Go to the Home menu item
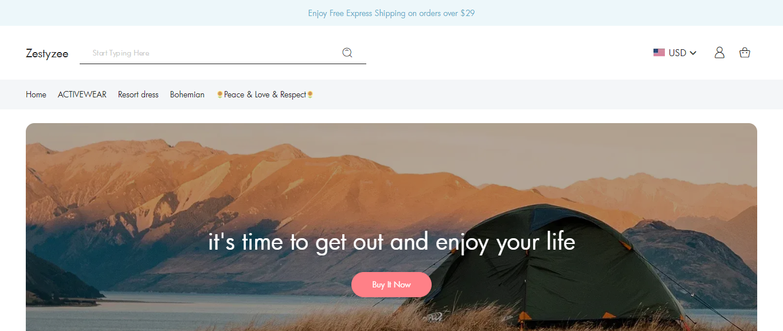This screenshot has width=783, height=331. (x=36, y=94)
